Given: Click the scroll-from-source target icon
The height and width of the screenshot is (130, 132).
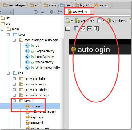Looking at the screenshot, I should pyautogui.click(x=36, y=12).
